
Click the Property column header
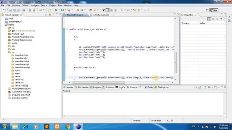click(190, 23)
